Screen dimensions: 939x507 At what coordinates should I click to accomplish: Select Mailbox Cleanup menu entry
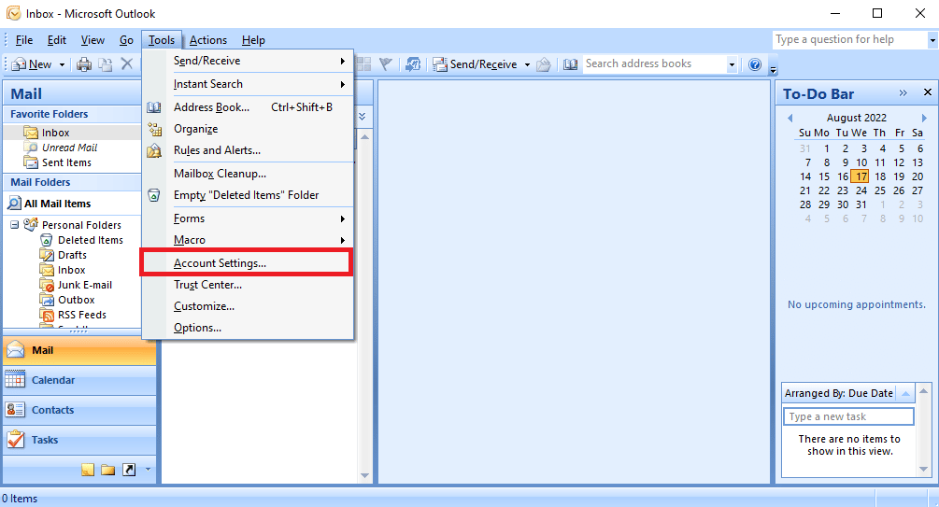248,174
